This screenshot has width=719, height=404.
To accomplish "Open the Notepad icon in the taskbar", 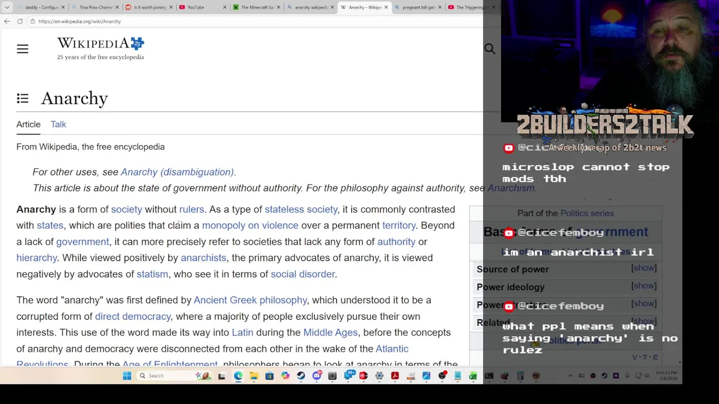I will click(457, 376).
